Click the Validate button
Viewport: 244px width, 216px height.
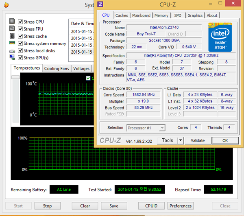coord(198,140)
